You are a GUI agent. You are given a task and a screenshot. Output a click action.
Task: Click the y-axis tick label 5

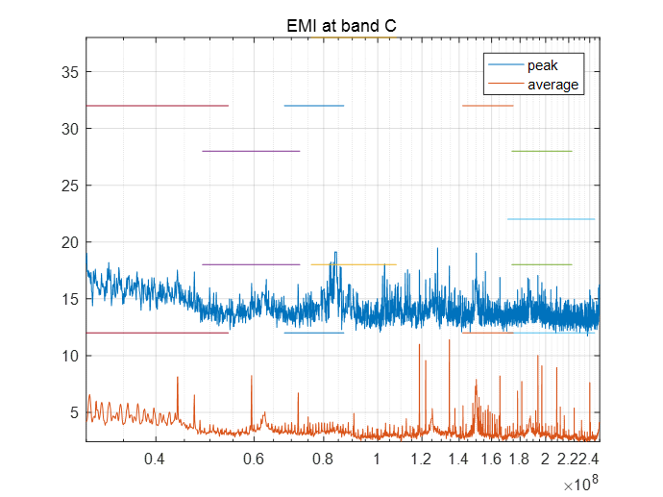click(74, 412)
